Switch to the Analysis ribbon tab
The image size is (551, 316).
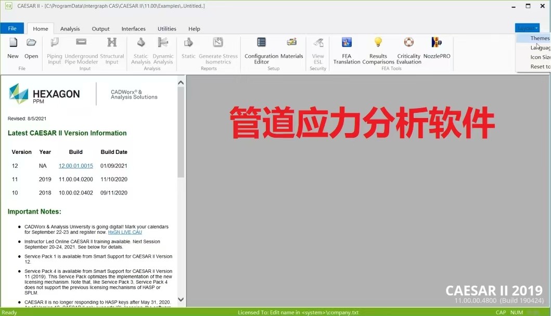pyautogui.click(x=70, y=29)
